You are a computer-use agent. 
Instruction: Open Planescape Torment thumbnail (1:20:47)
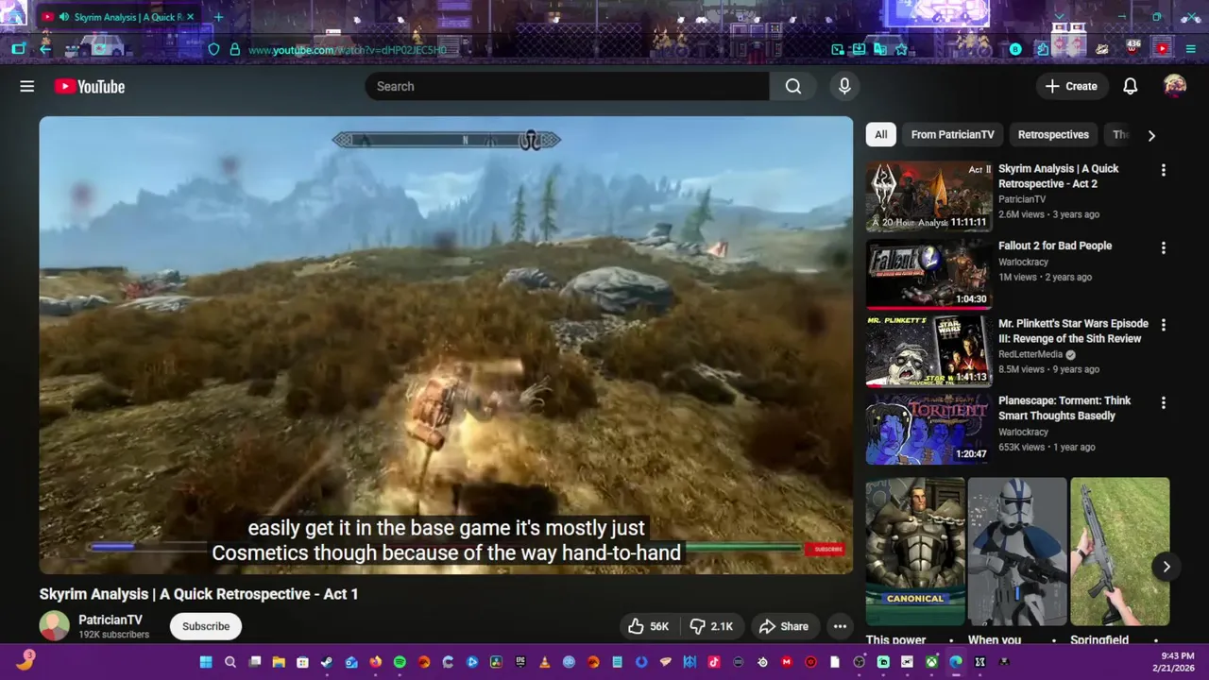[929, 429]
